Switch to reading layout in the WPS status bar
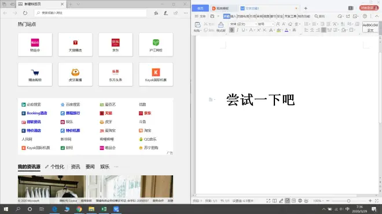382x214 pixels. pyautogui.click(x=274, y=201)
